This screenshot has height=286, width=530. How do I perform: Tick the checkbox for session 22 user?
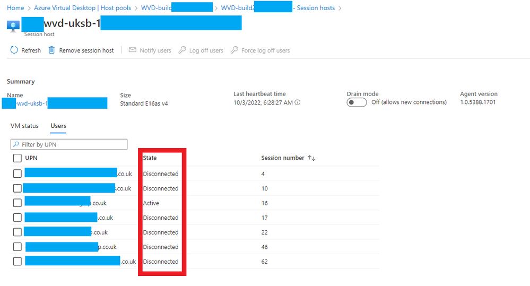[17, 232]
